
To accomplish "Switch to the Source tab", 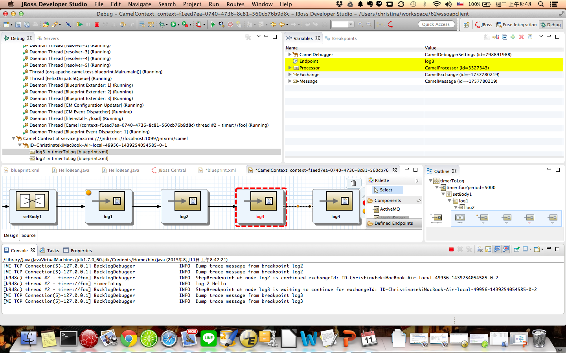I will coord(28,235).
